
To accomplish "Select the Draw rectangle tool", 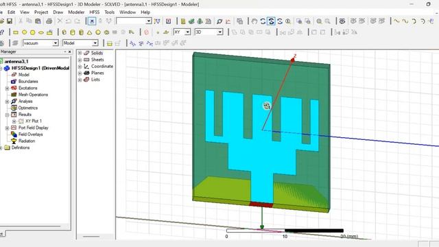I will pos(16,32).
